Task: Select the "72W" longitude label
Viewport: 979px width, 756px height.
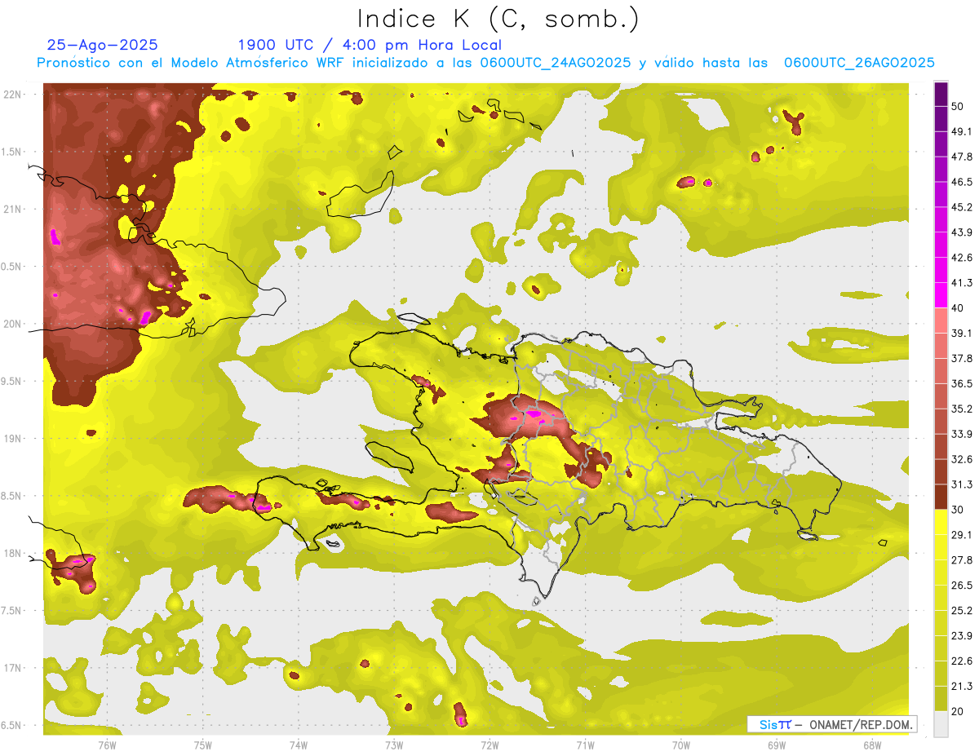Action: 489,745
